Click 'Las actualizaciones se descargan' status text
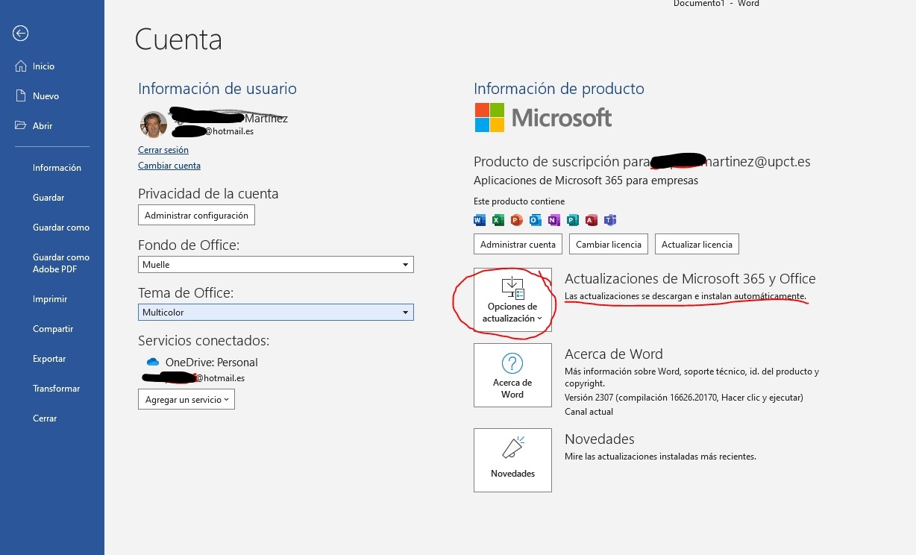This screenshot has width=916, height=555. pos(686,297)
